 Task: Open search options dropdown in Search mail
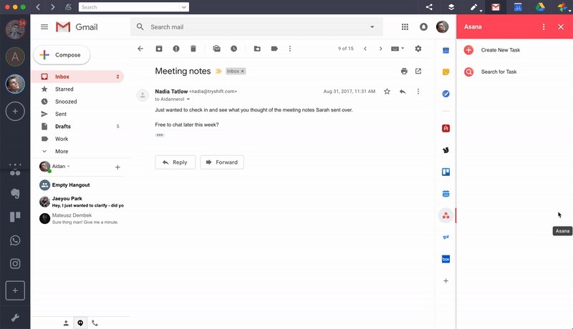pyautogui.click(x=372, y=27)
